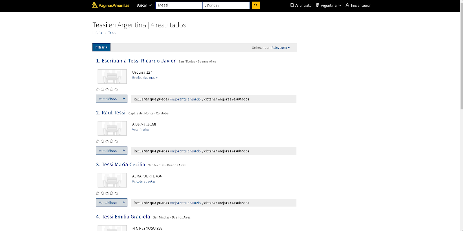Click address text A Del Valle 168
This screenshot has width=463, height=231.
coord(144,124)
